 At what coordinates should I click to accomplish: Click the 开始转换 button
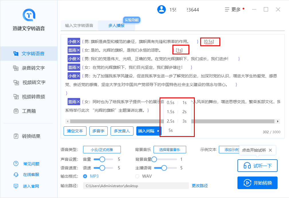pyautogui.click(x=257, y=183)
